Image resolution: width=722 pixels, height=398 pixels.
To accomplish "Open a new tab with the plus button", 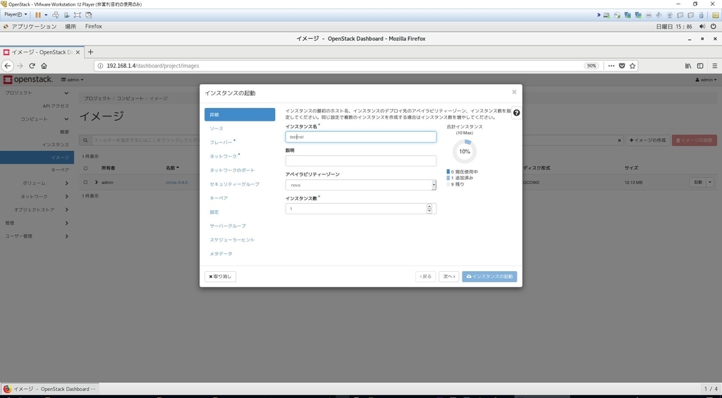I will tap(90, 52).
